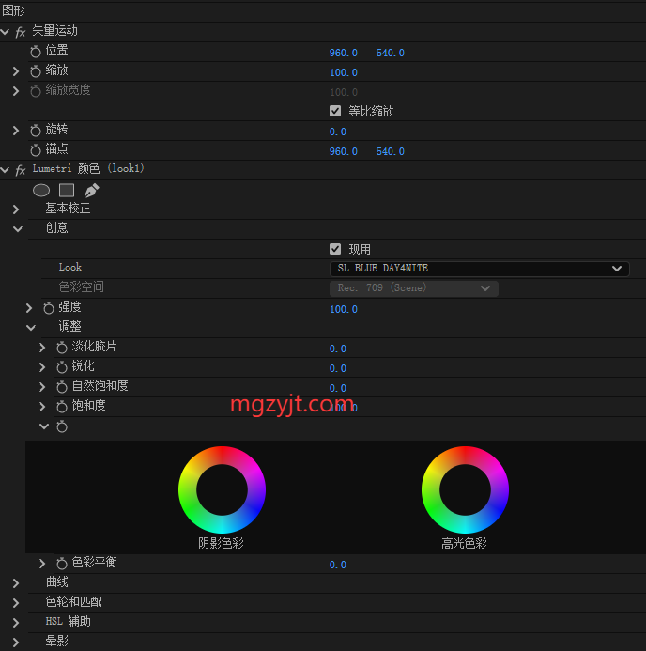646x651 pixels.
Task: Expand the 色彩平衡 property
Action: click(x=42, y=564)
